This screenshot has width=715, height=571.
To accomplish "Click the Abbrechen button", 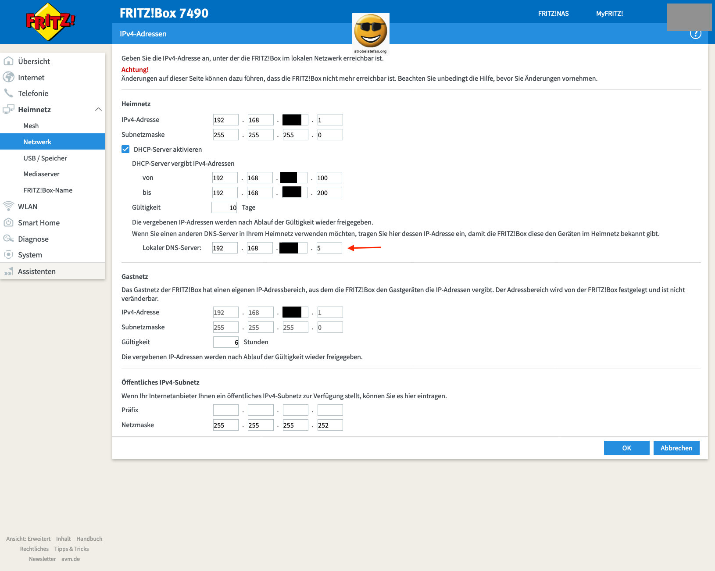I will (x=676, y=448).
